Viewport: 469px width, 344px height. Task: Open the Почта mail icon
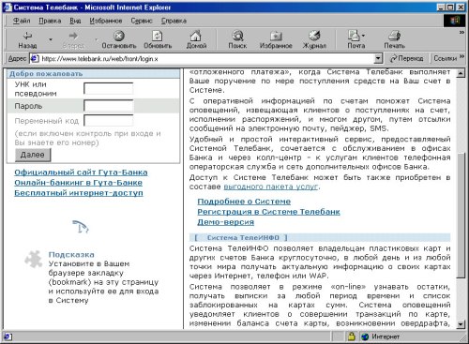[355, 36]
